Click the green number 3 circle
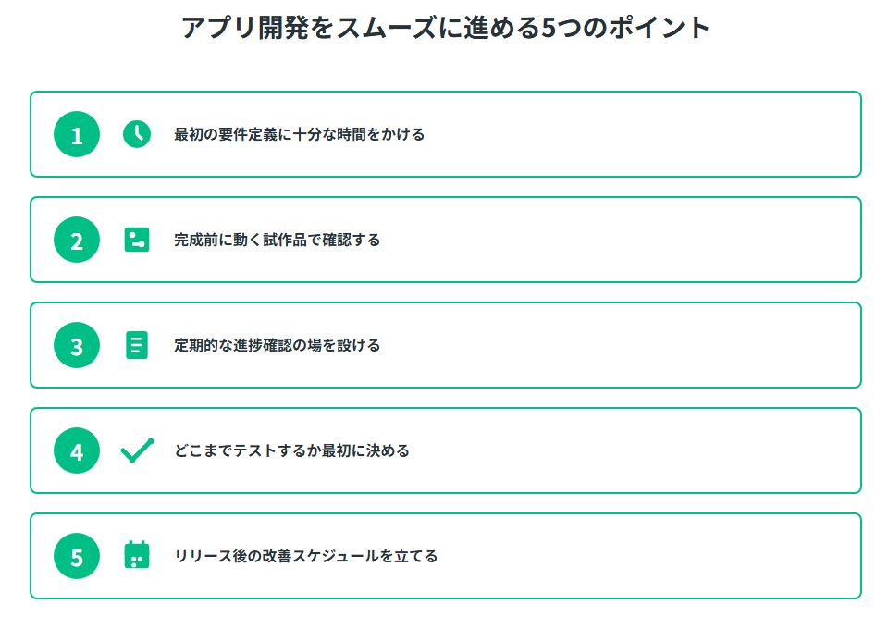The width and height of the screenshot is (876, 617). (x=77, y=345)
